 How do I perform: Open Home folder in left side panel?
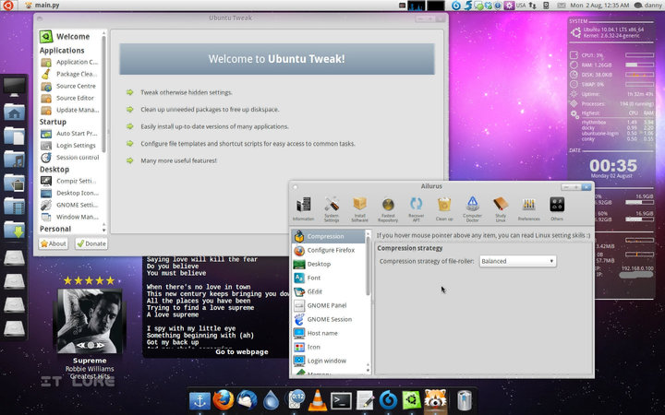14,112
